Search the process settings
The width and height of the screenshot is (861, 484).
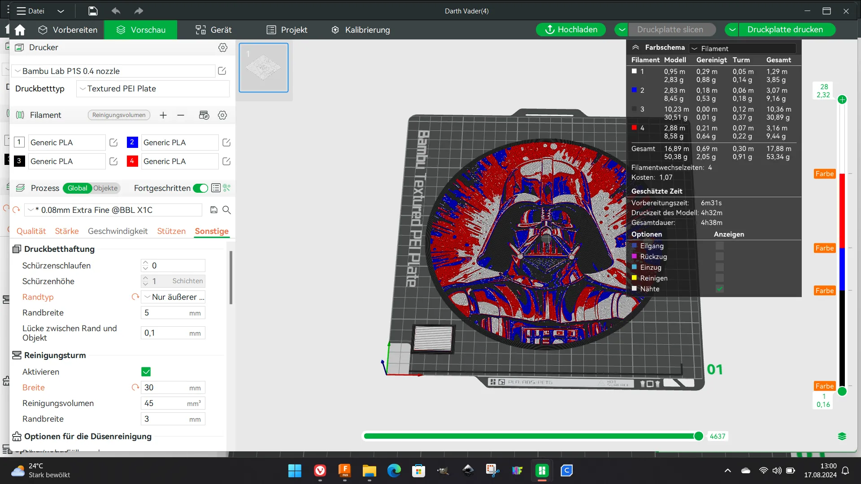click(x=227, y=210)
